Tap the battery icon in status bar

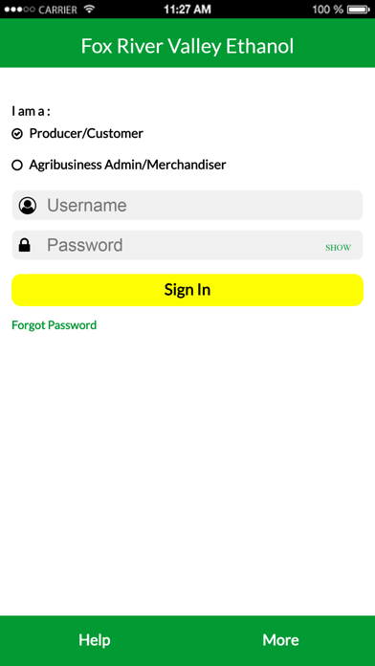359,9
